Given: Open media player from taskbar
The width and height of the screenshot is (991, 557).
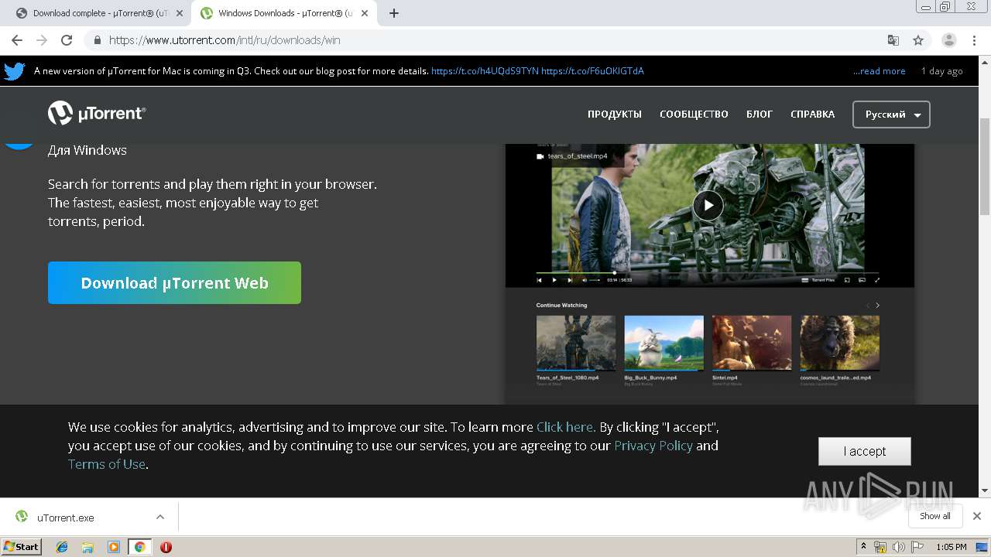Looking at the screenshot, I should click(114, 547).
